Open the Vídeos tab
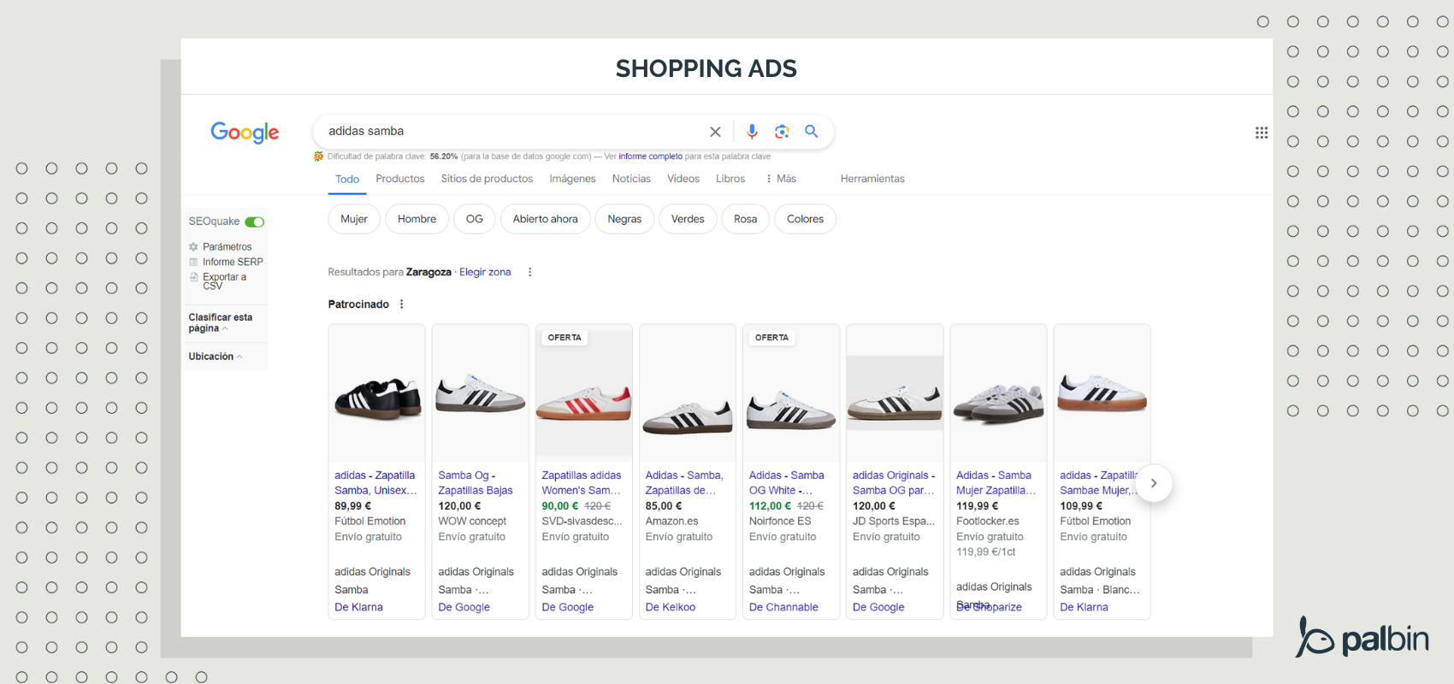Image resolution: width=1454 pixels, height=684 pixels. click(683, 179)
